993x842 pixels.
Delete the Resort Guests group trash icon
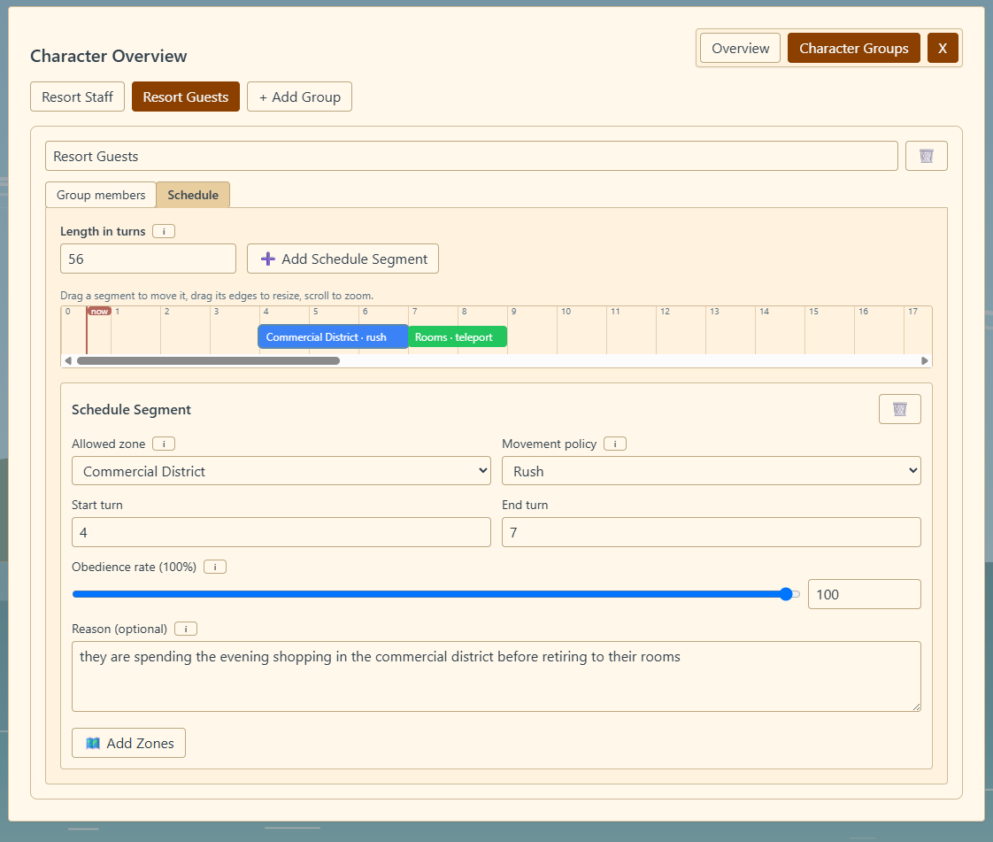tap(926, 156)
